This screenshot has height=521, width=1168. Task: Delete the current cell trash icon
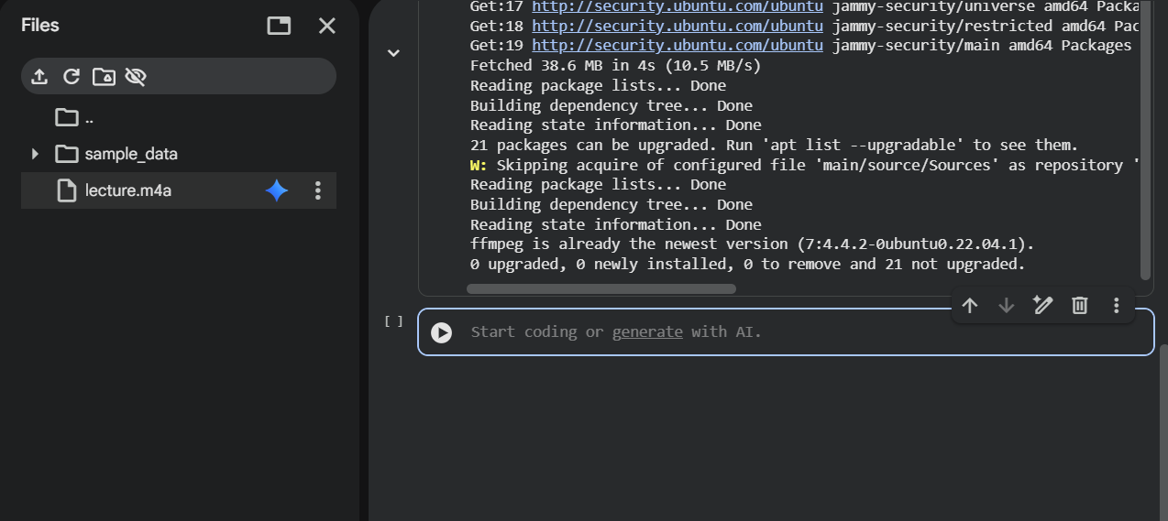(1080, 306)
